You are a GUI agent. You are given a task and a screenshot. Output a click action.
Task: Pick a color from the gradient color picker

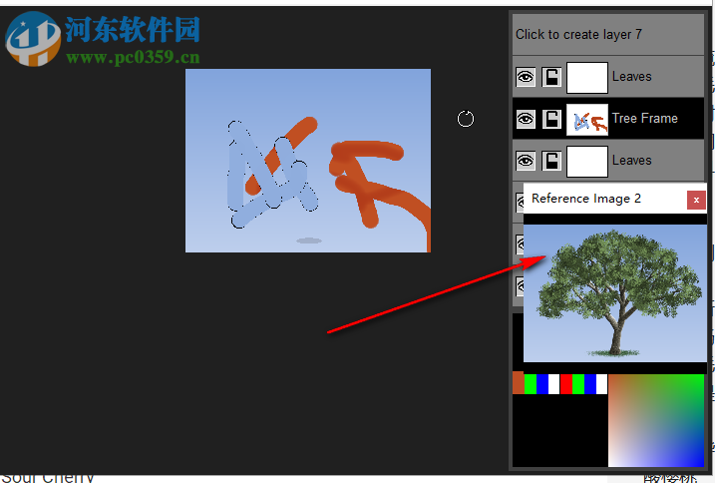coord(656,420)
